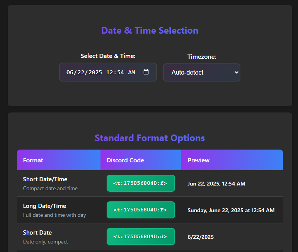Copy the Short Date/Time code ending :f

click(141, 183)
